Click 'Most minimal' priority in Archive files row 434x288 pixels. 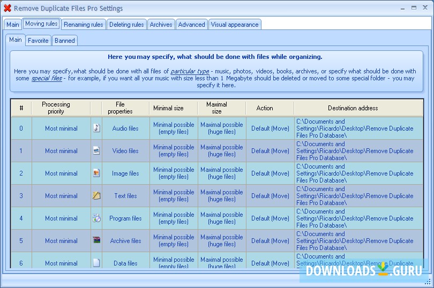pos(61,240)
